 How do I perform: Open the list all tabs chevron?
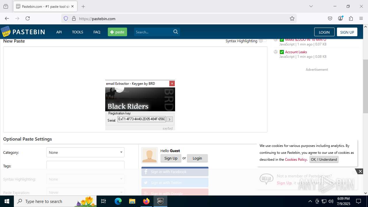click(311, 6)
